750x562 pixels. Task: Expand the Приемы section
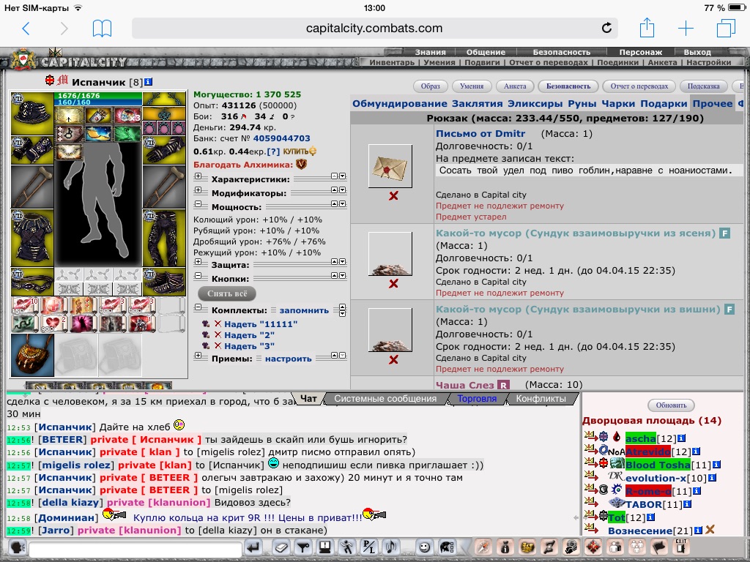point(198,356)
